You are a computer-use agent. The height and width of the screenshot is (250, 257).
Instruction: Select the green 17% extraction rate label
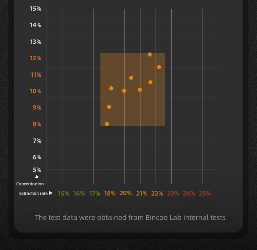click(x=95, y=193)
